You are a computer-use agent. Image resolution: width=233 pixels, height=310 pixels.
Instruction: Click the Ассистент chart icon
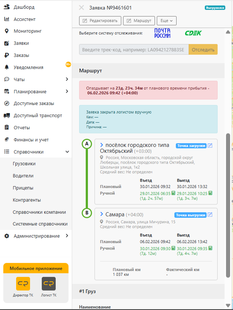pos(7,19)
